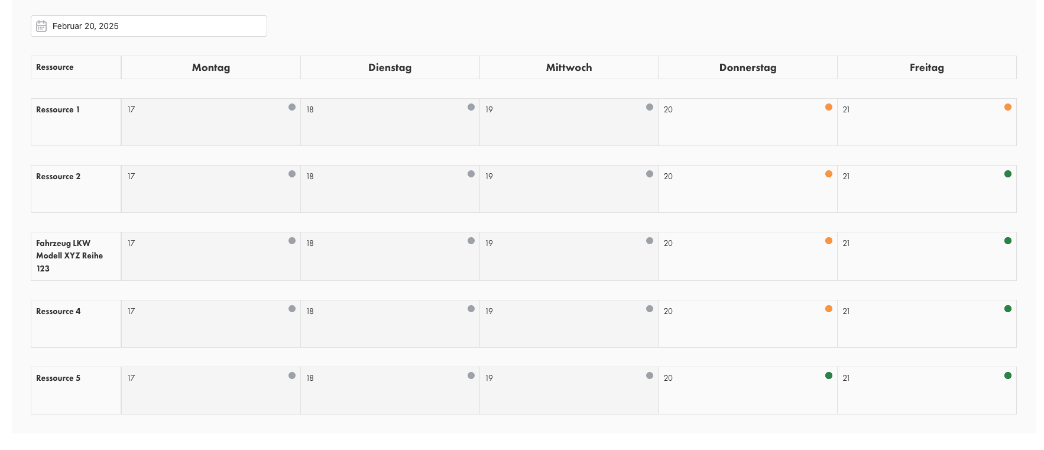Screen dimensions: 1044x450
Task: Click green status dot for Ressource 5 Thursday
Action: 828,375
